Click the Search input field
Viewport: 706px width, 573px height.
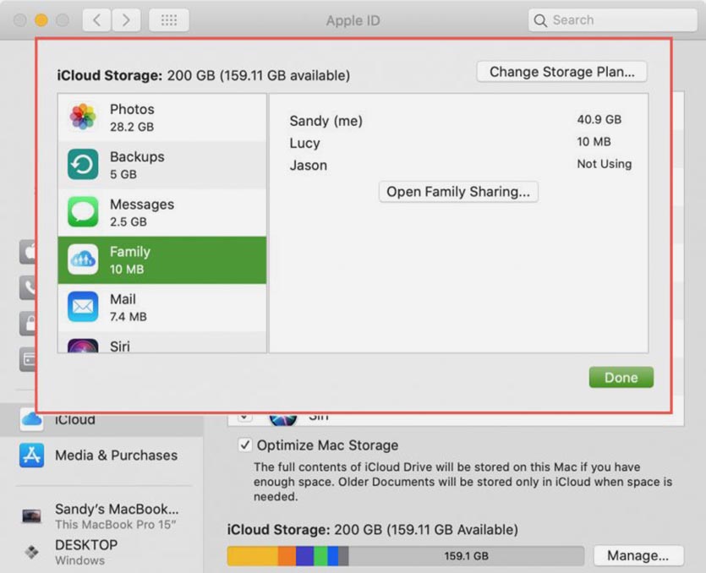point(613,20)
